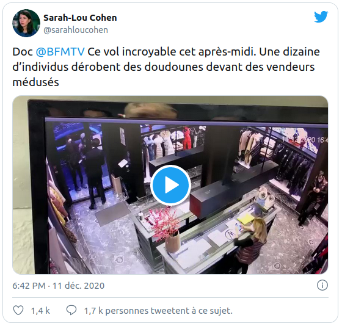This screenshot has height=326, width=342.
Task: Open Sarah-Lou Cohen's profile picture
Action: click(26, 23)
